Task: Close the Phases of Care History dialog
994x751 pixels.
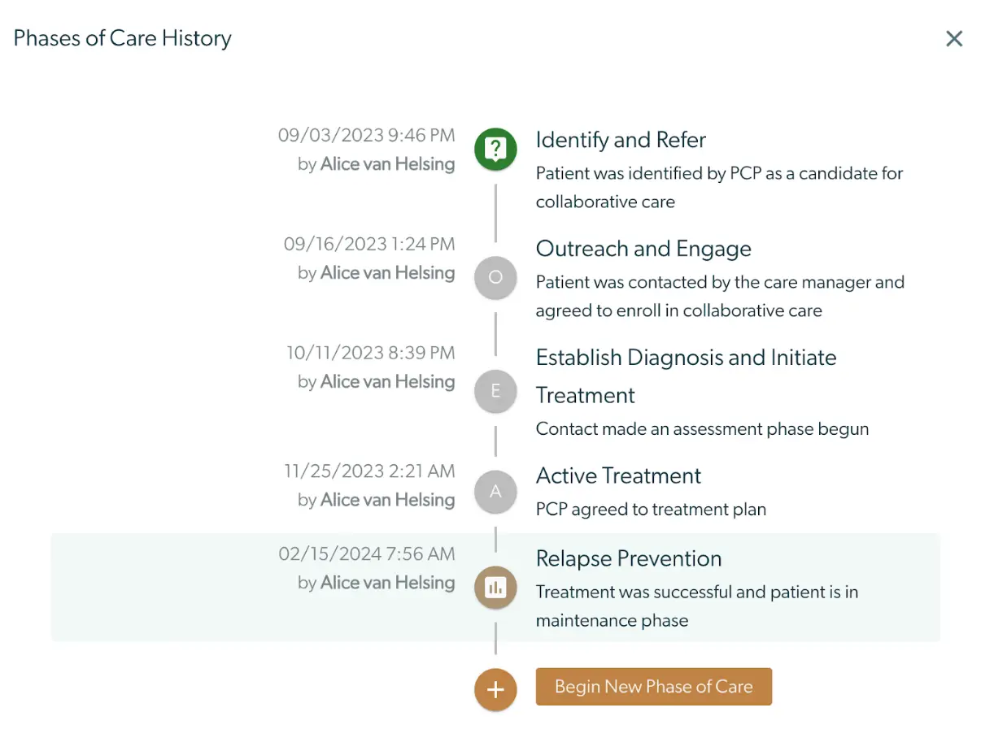Action: pos(954,38)
